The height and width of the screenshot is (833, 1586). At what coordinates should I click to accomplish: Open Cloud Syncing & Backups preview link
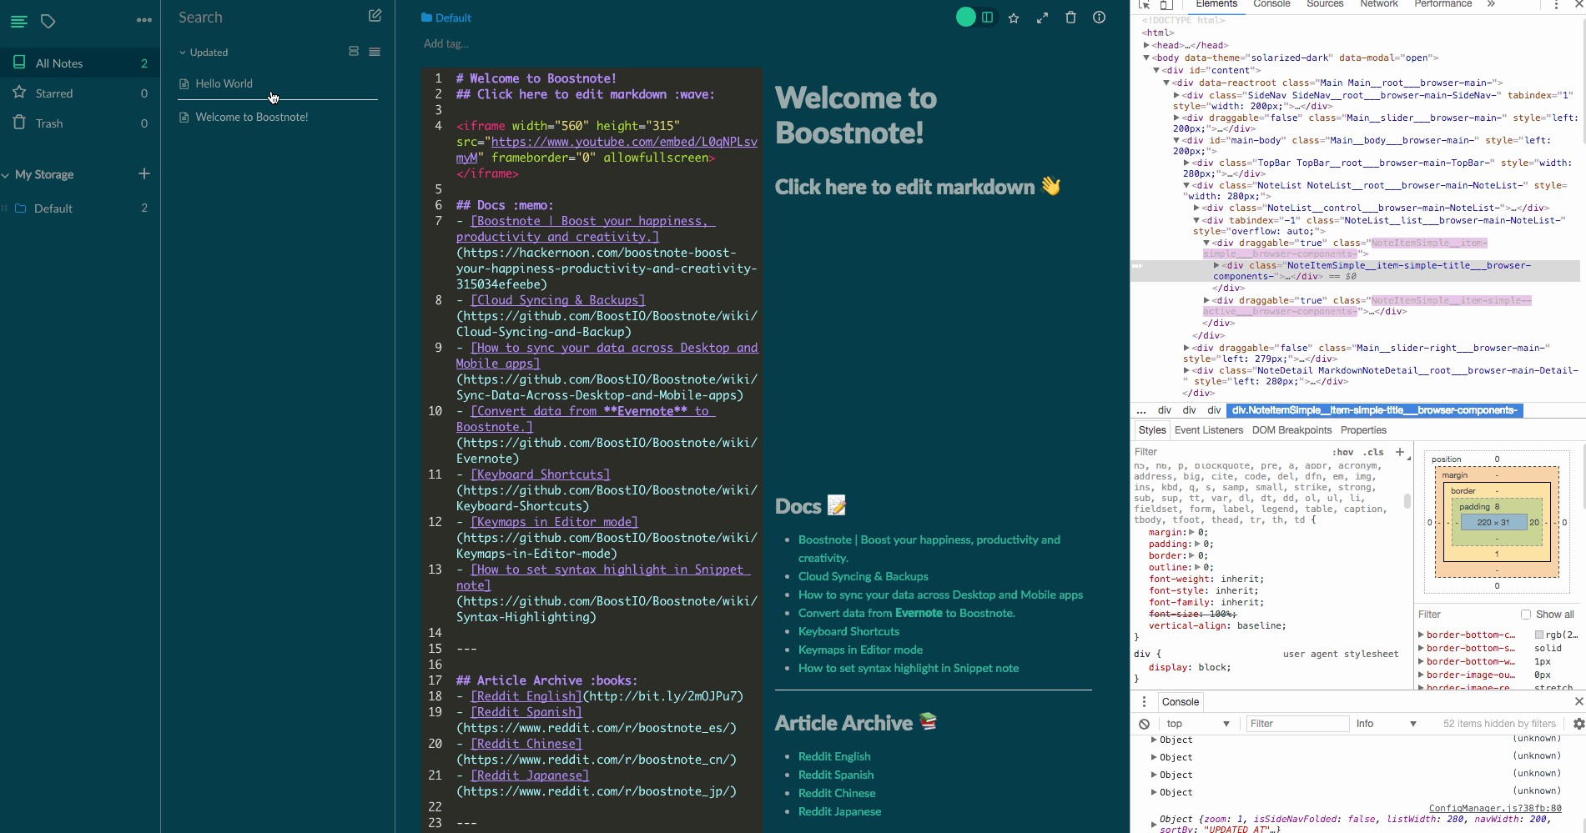click(x=863, y=576)
